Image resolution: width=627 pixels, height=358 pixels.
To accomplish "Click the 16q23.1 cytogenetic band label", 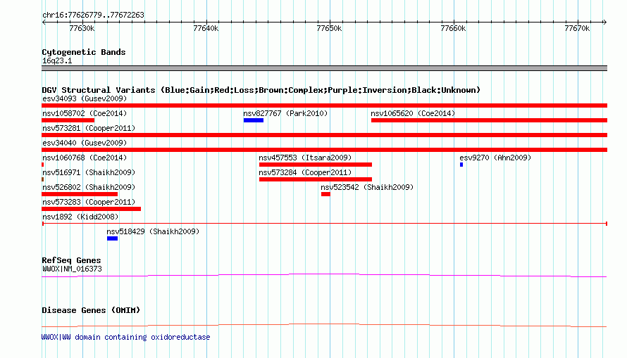I will click(57, 60).
